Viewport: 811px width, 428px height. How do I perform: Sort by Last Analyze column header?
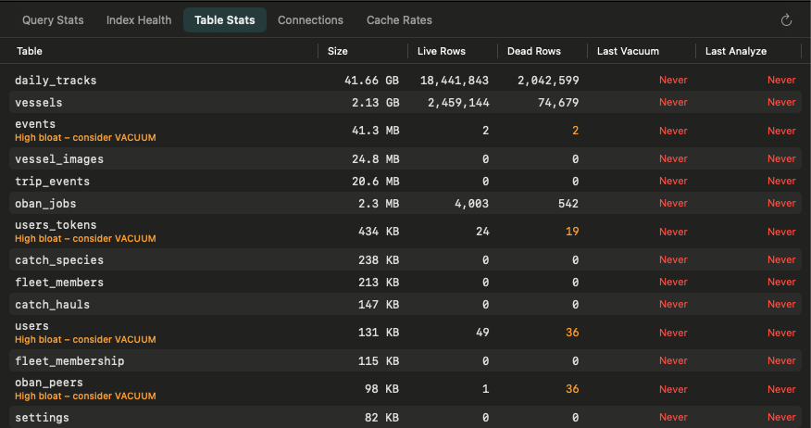[x=735, y=51]
